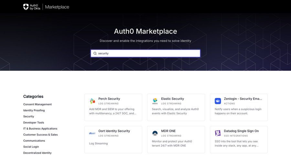Select the Consent Management category
The width and height of the screenshot is (291, 156).
[38, 104]
